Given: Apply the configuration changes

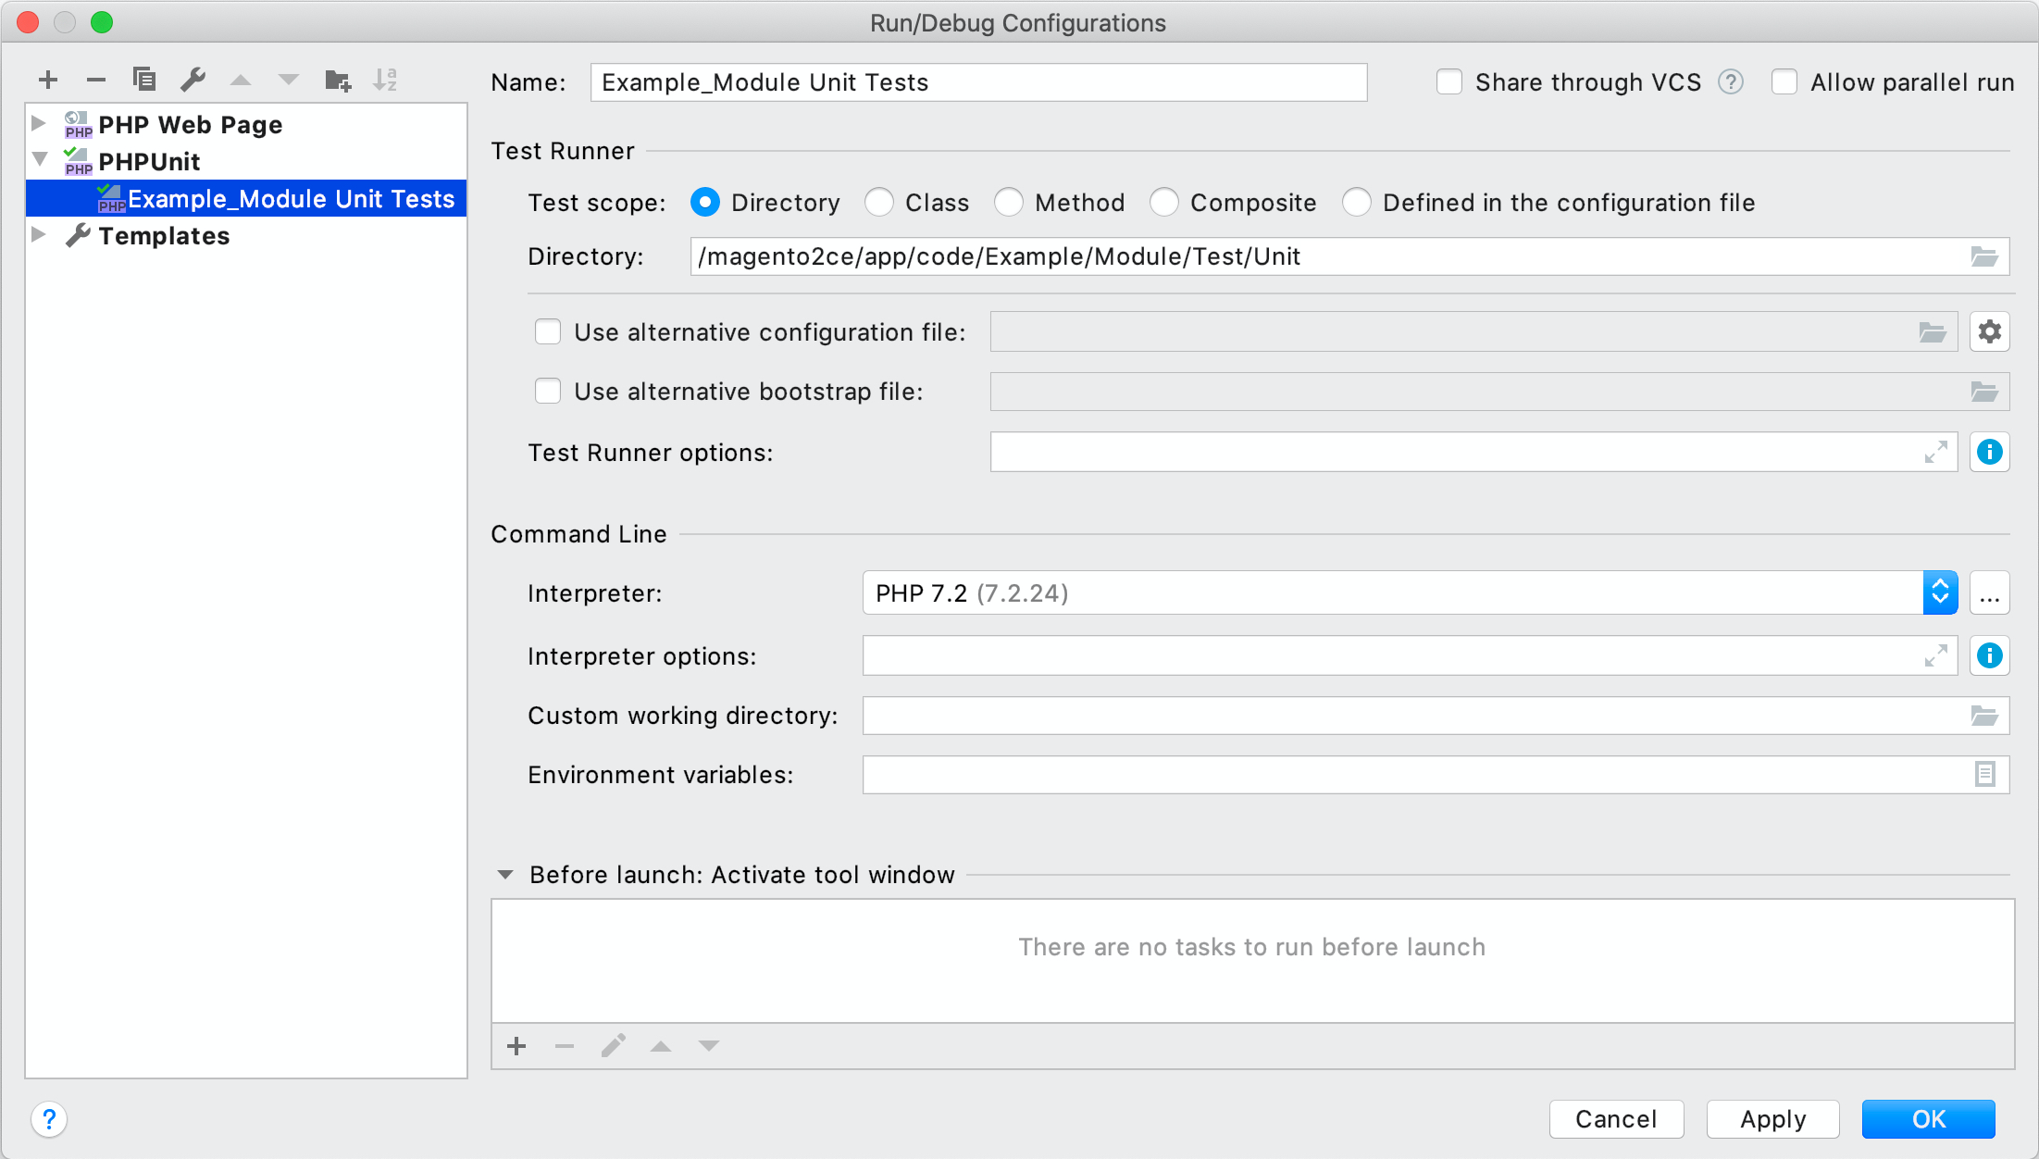Looking at the screenshot, I should click(x=1772, y=1118).
